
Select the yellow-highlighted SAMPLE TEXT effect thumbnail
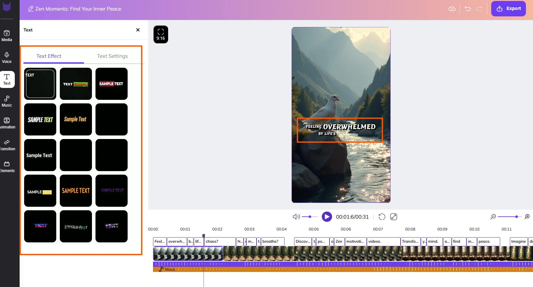[x=40, y=191]
